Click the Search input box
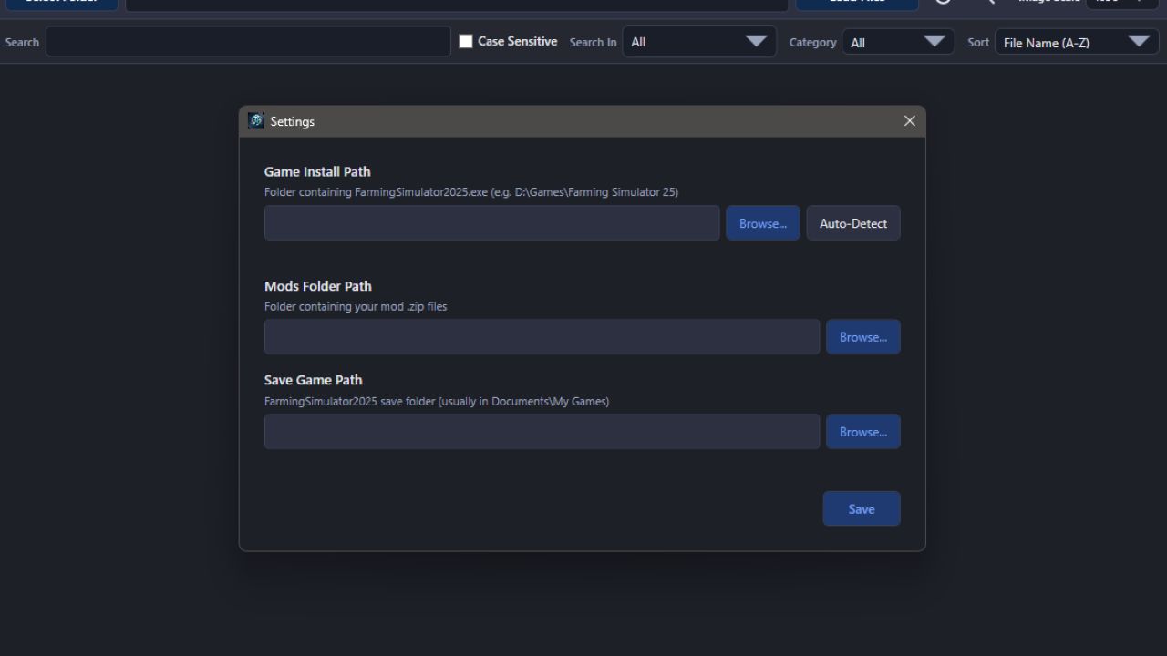Viewport: 1167px width, 656px height. pyautogui.click(x=247, y=41)
